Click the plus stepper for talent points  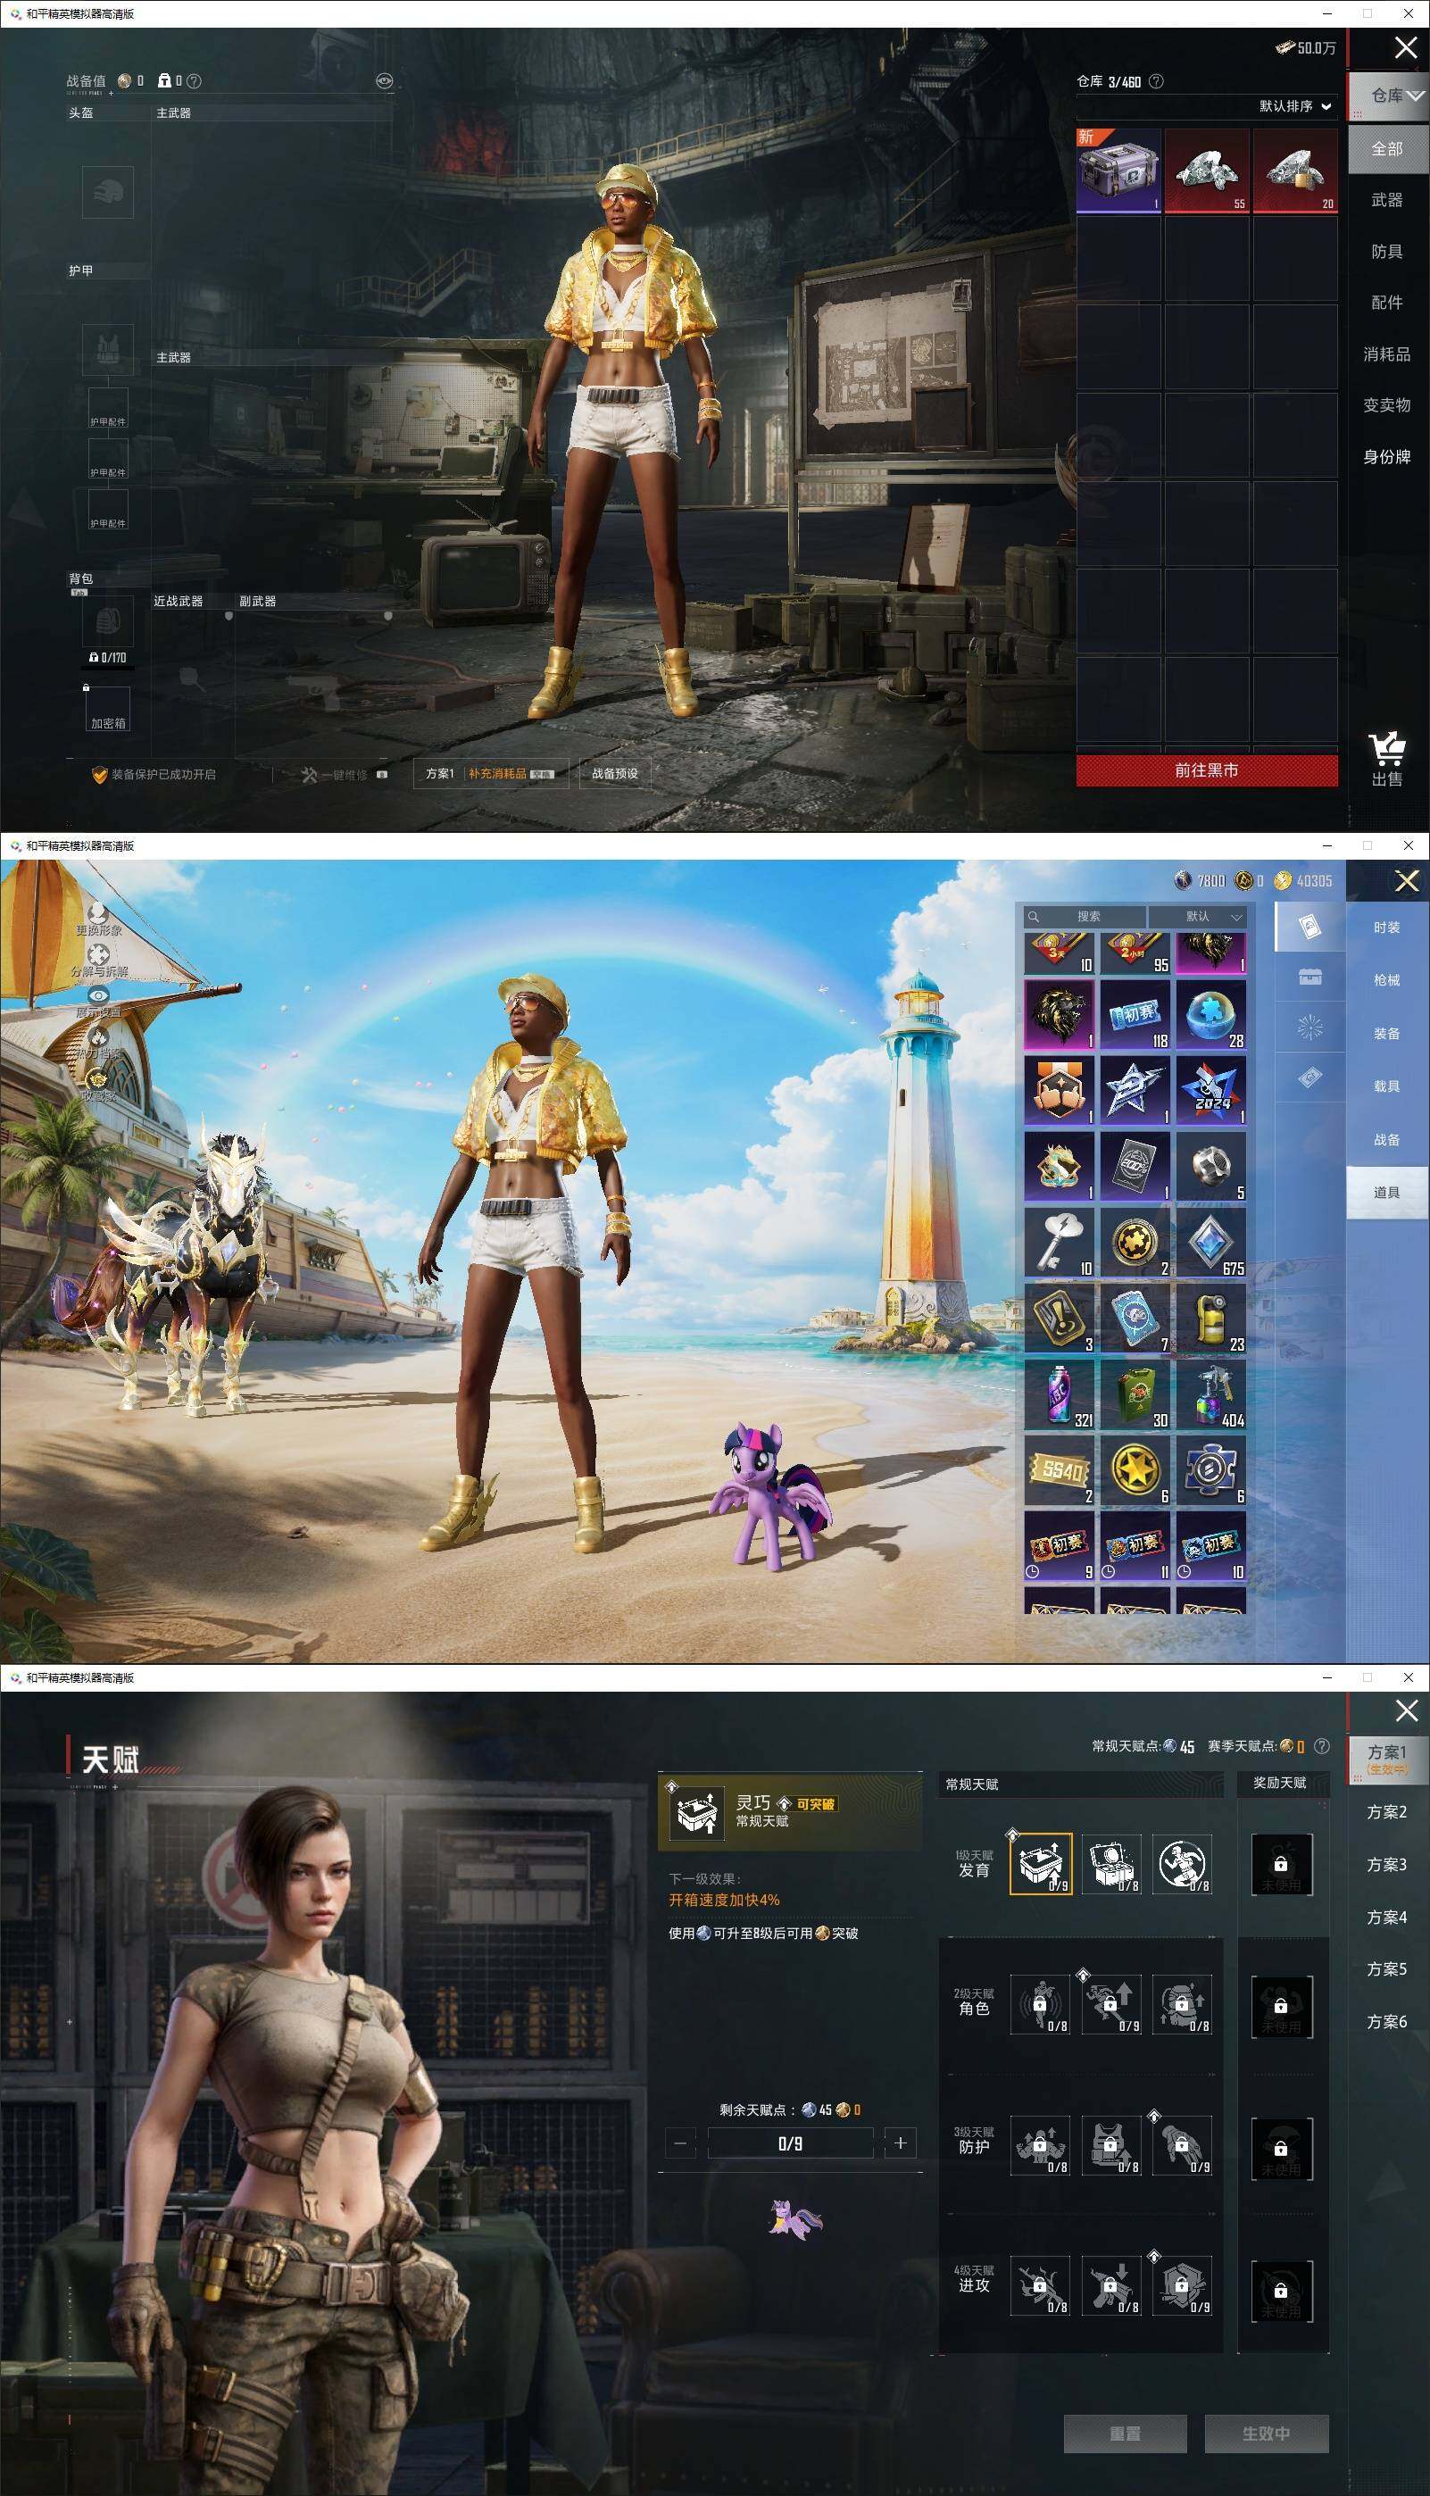coord(900,2142)
